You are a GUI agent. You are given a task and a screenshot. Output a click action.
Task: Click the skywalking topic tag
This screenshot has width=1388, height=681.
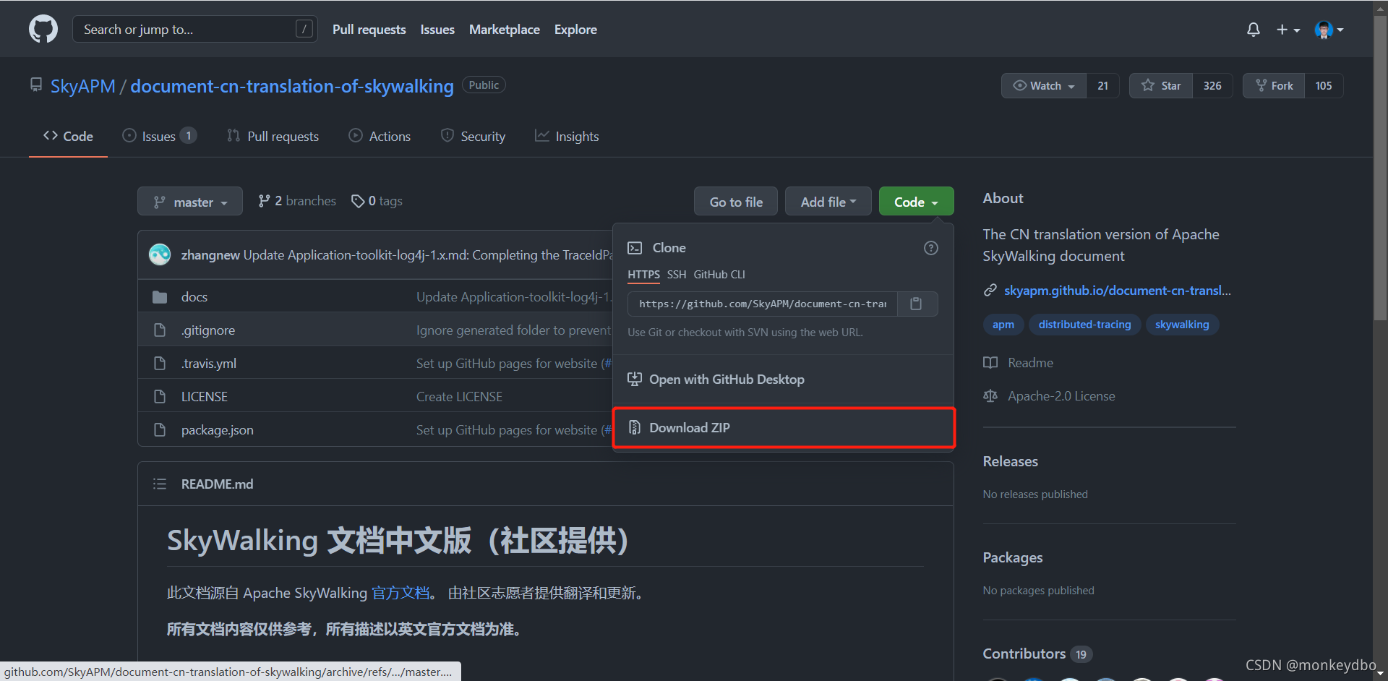[x=1182, y=325]
